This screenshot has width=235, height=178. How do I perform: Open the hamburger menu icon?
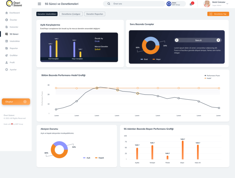[40, 4]
